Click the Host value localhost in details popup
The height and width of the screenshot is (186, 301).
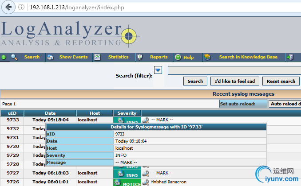124,148
